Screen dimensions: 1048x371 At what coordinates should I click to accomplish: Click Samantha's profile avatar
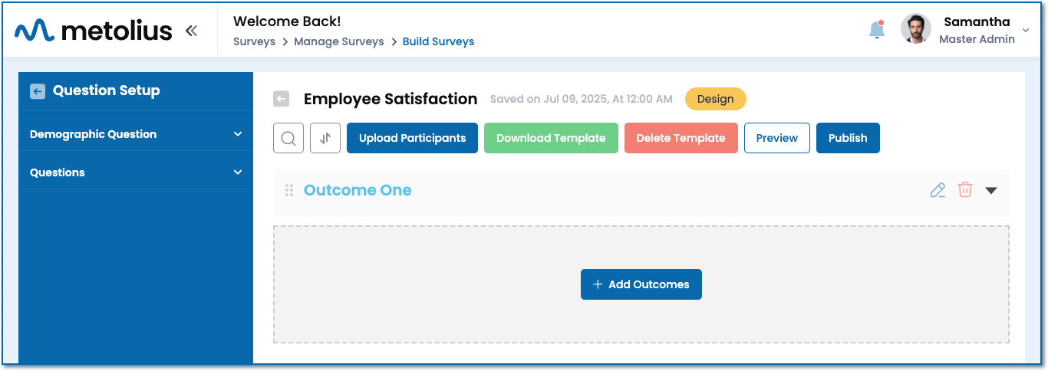point(916,29)
